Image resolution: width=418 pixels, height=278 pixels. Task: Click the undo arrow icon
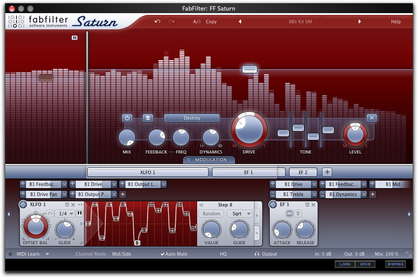point(158,21)
